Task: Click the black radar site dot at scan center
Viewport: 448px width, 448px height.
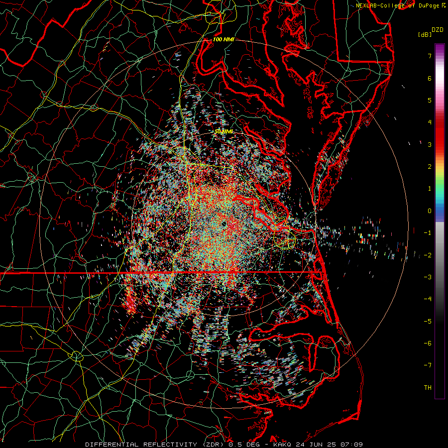Action: [224, 224]
